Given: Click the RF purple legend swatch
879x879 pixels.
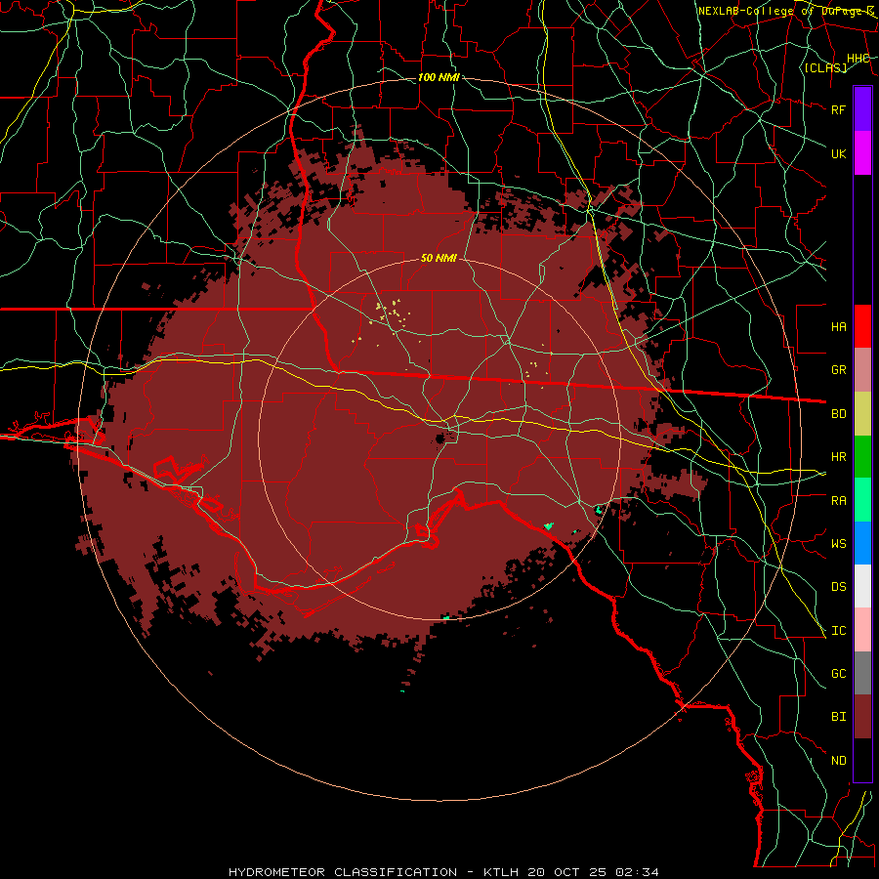Looking at the screenshot, I should pos(862,108).
